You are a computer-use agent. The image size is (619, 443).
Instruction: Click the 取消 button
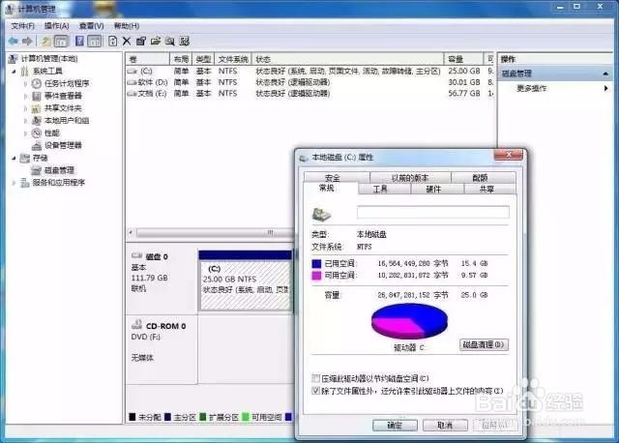point(445,425)
